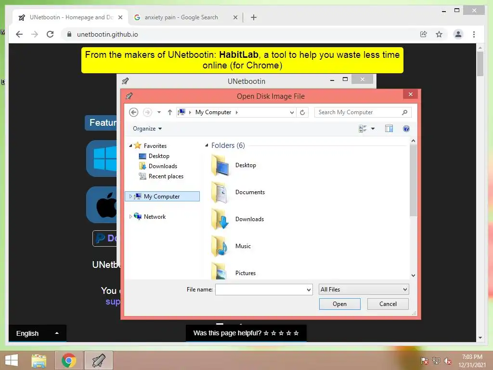
Task: Click the Action Center flag tray icon
Action: pyautogui.click(x=424, y=361)
